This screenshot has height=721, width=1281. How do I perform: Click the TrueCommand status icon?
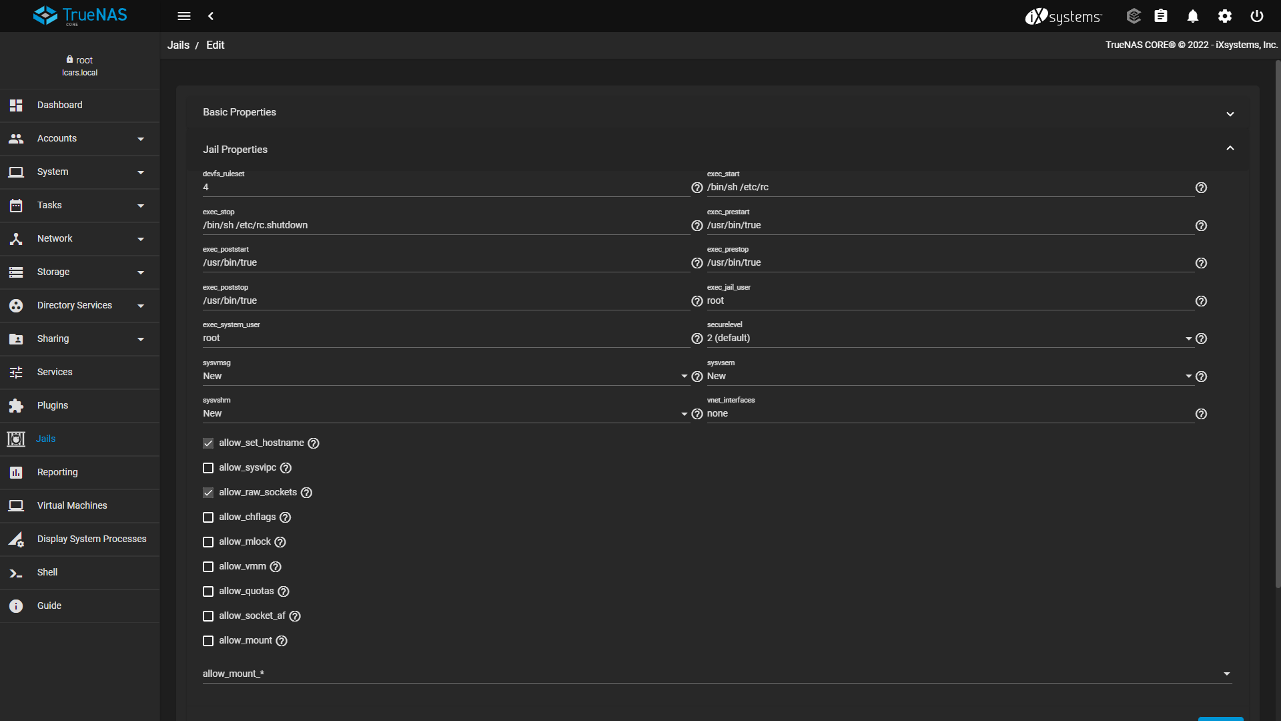pyautogui.click(x=1134, y=16)
